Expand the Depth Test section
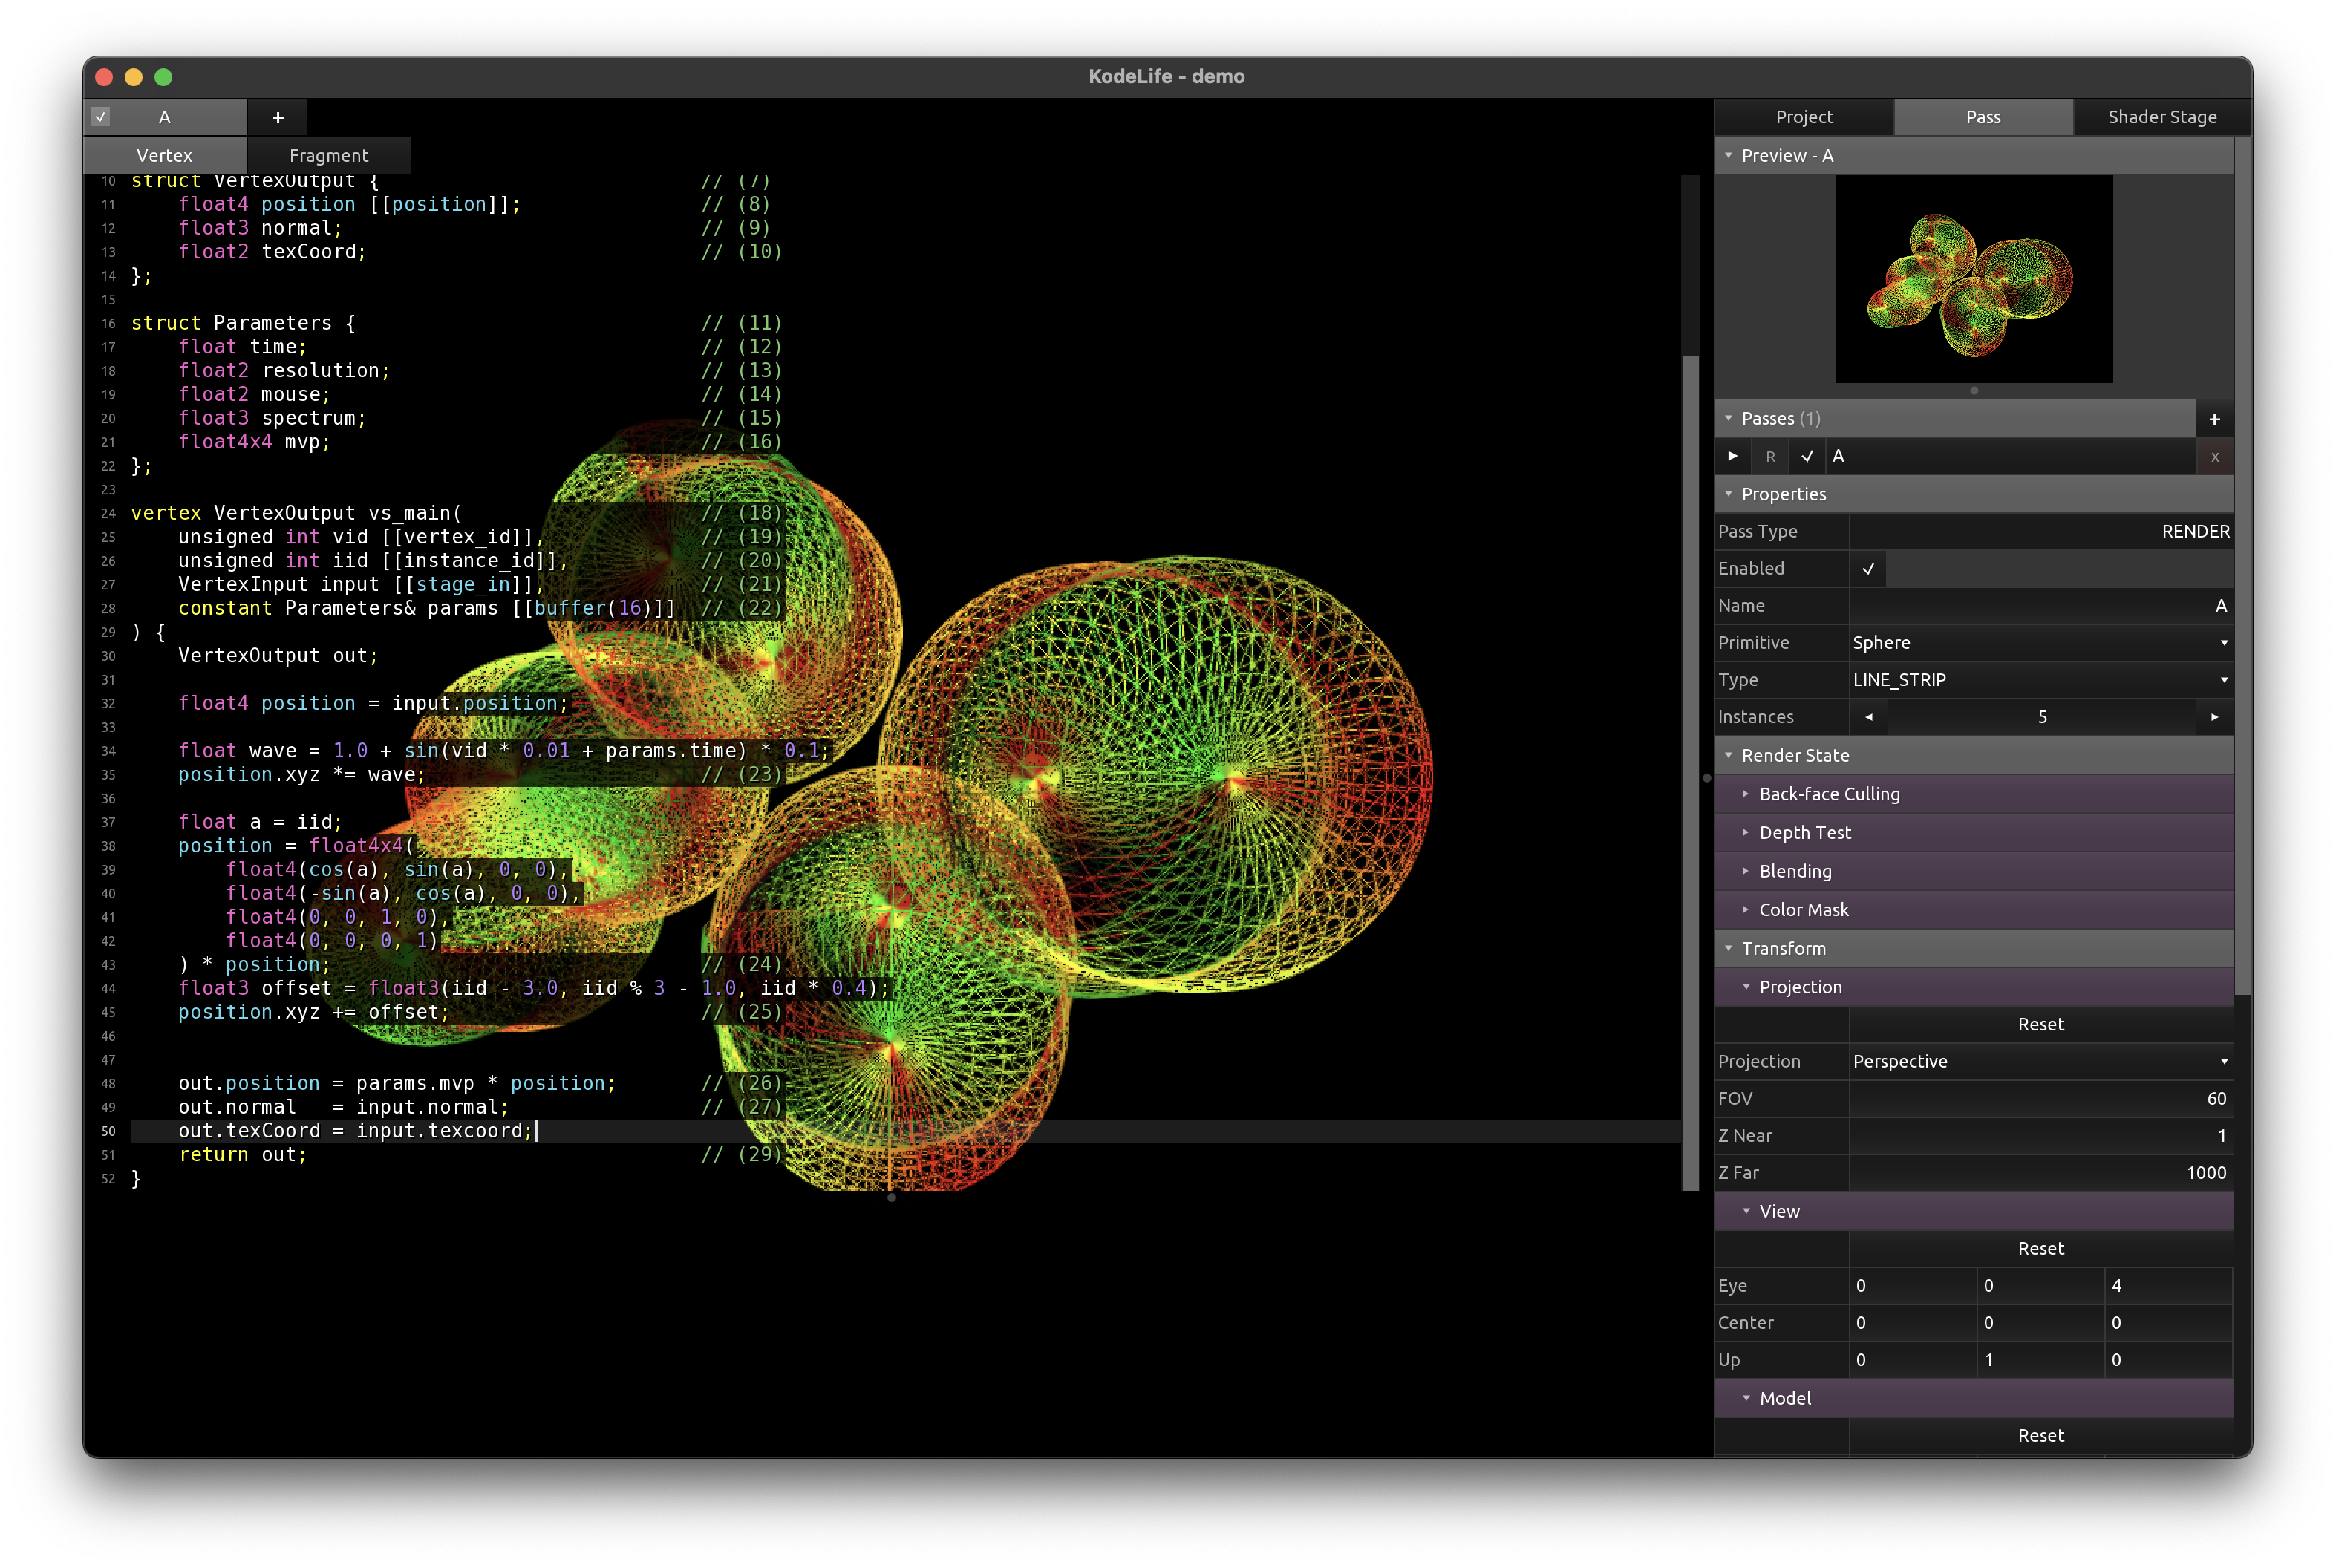2336x1568 pixels. [x=1804, y=832]
